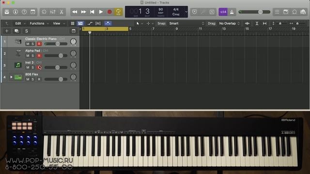Expand the 808 Flex track stack

[11, 77]
